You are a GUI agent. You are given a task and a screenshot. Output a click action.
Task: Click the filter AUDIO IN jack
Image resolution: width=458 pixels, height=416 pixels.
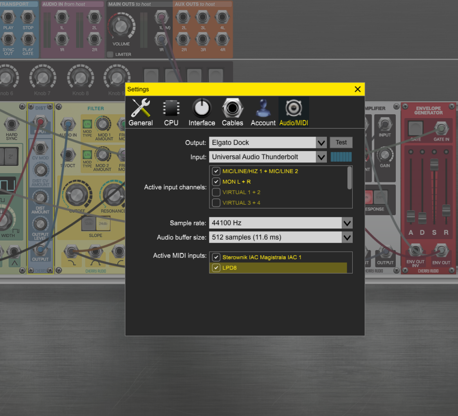coord(68,125)
